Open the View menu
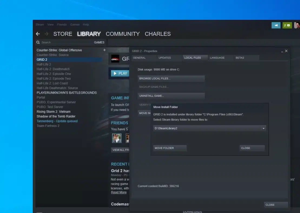The image size is (300, 213). pos(51,25)
